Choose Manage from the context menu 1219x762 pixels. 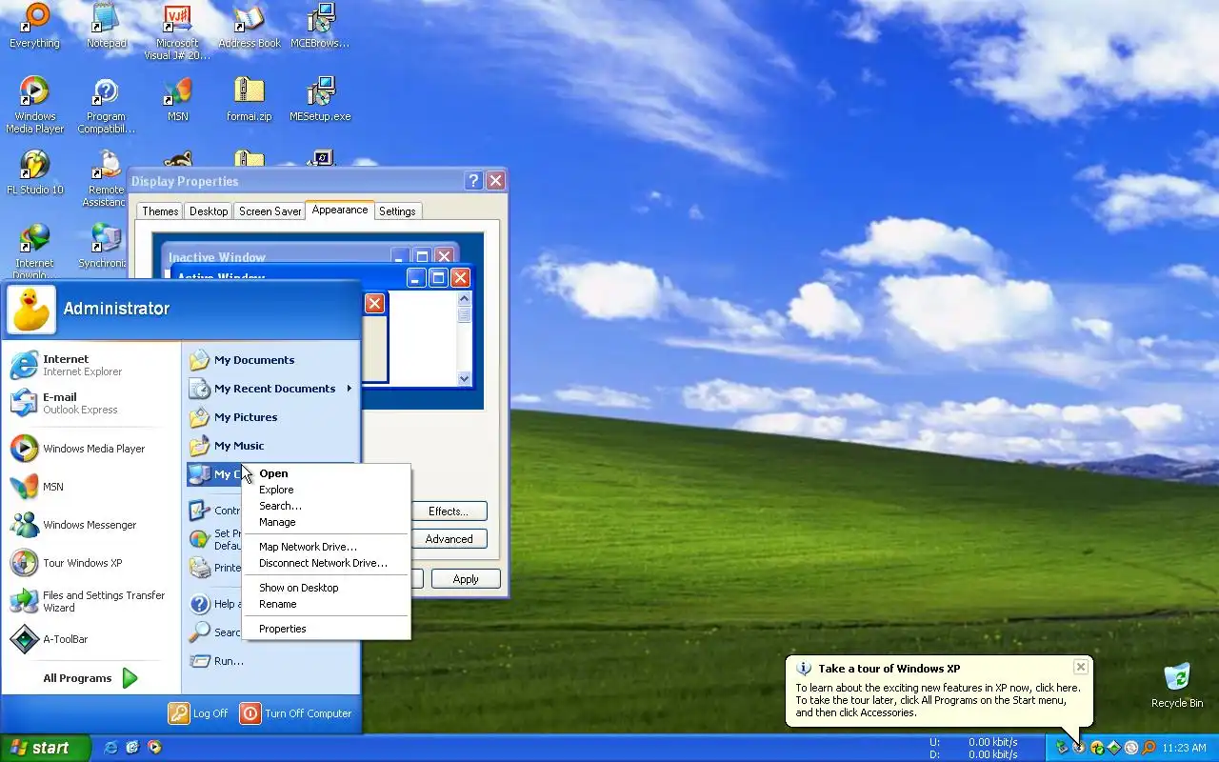[327, 522]
